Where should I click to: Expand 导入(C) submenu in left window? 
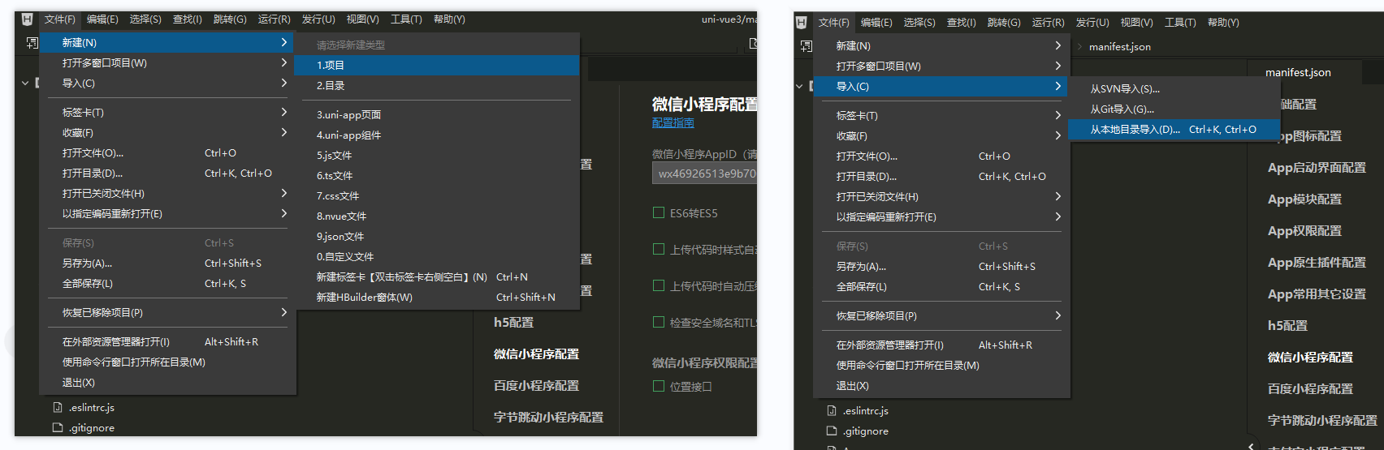[283, 83]
